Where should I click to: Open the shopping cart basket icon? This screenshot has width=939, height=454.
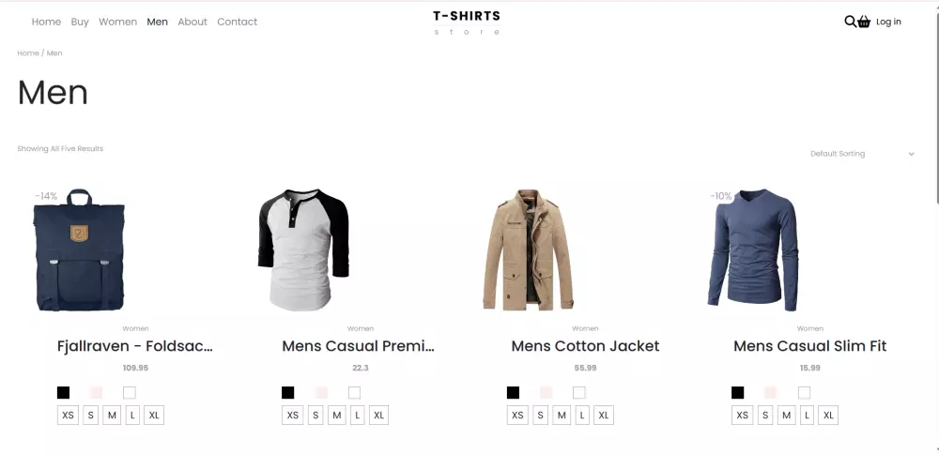864,22
